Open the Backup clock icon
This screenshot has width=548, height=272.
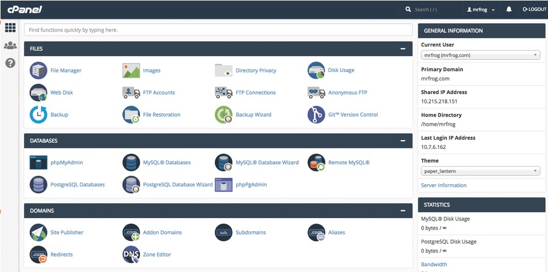pos(39,114)
